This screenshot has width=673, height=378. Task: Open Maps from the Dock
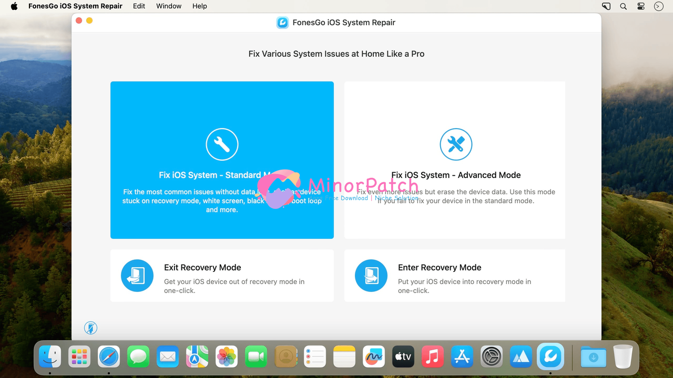197,357
